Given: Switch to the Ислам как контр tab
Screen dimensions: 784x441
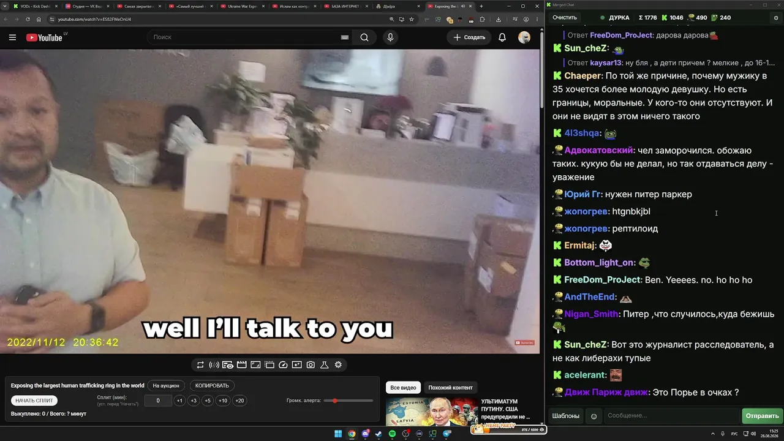Looking at the screenshot, I should pos(295,6).
